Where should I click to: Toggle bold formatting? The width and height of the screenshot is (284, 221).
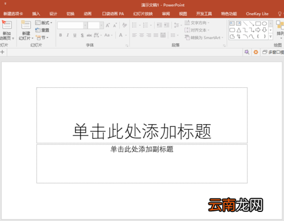click(61, 35)
